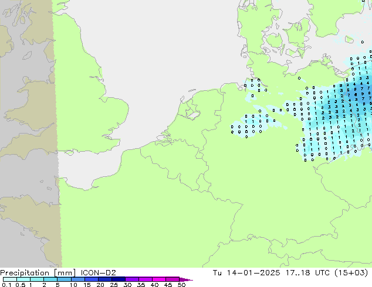This screenshot has height=287, width=372.
Task: Click the 35–40 mm legend swatch
Action: click(x=146, y=279)
